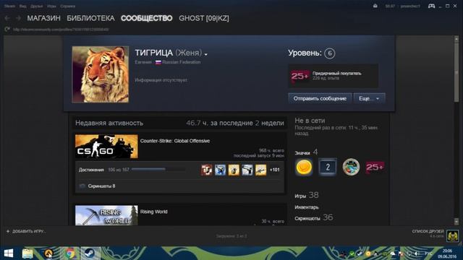Open Google Chrome from the taskbar

[70, 253]
